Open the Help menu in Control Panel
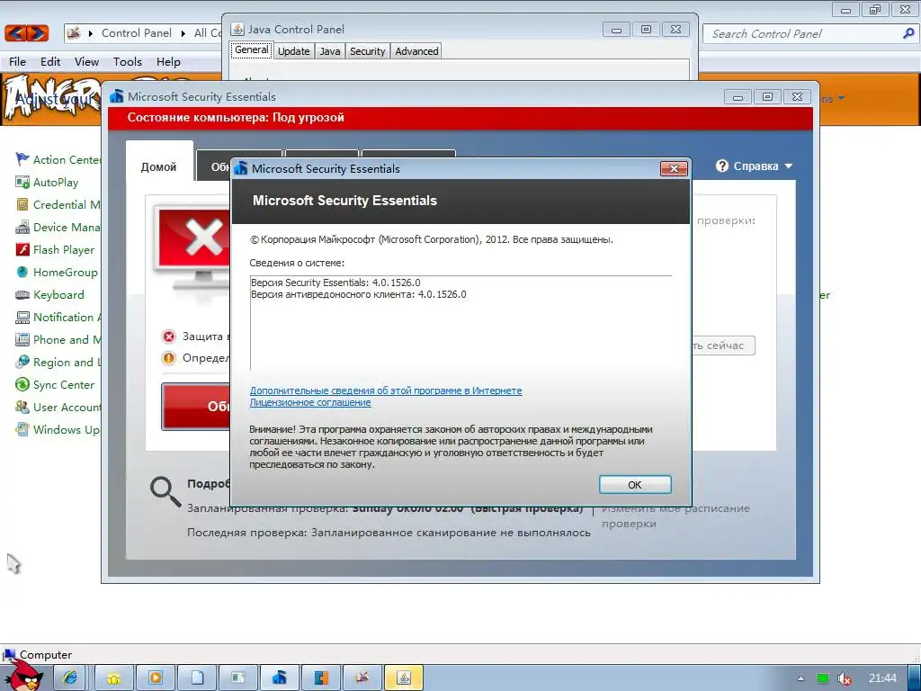 168,62
